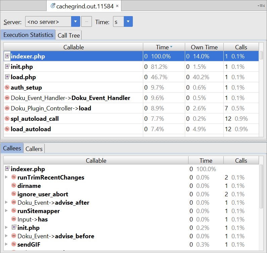Click the load_autoload function icon
This screenshot has width=267, height=253.
7,129
